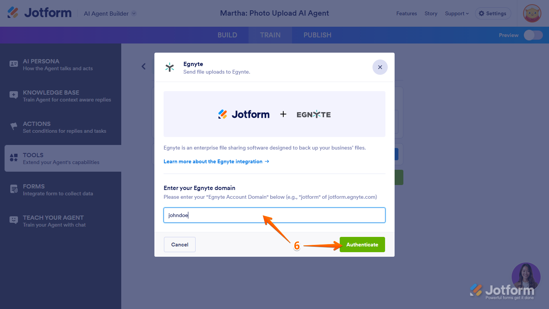Screen dimensions: 549x309
Task: Click the Features link
Action: coord(406,13)
